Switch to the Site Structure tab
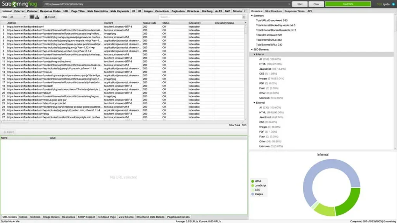Screen dimensions: 397x223 tap(273, 11)
